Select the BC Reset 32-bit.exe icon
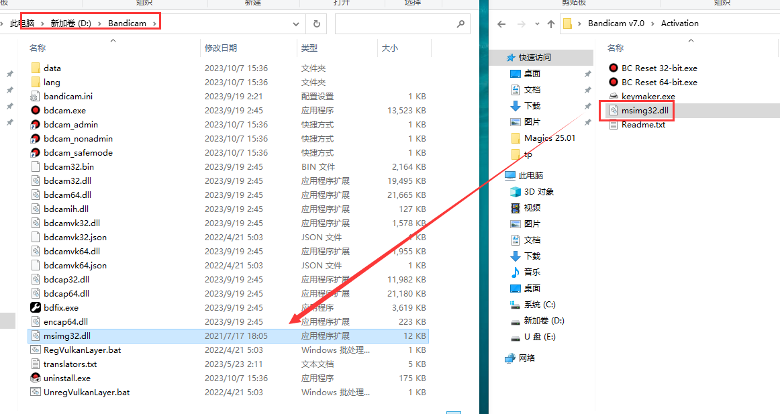The image size is (780, 414). tap(613, 68)
